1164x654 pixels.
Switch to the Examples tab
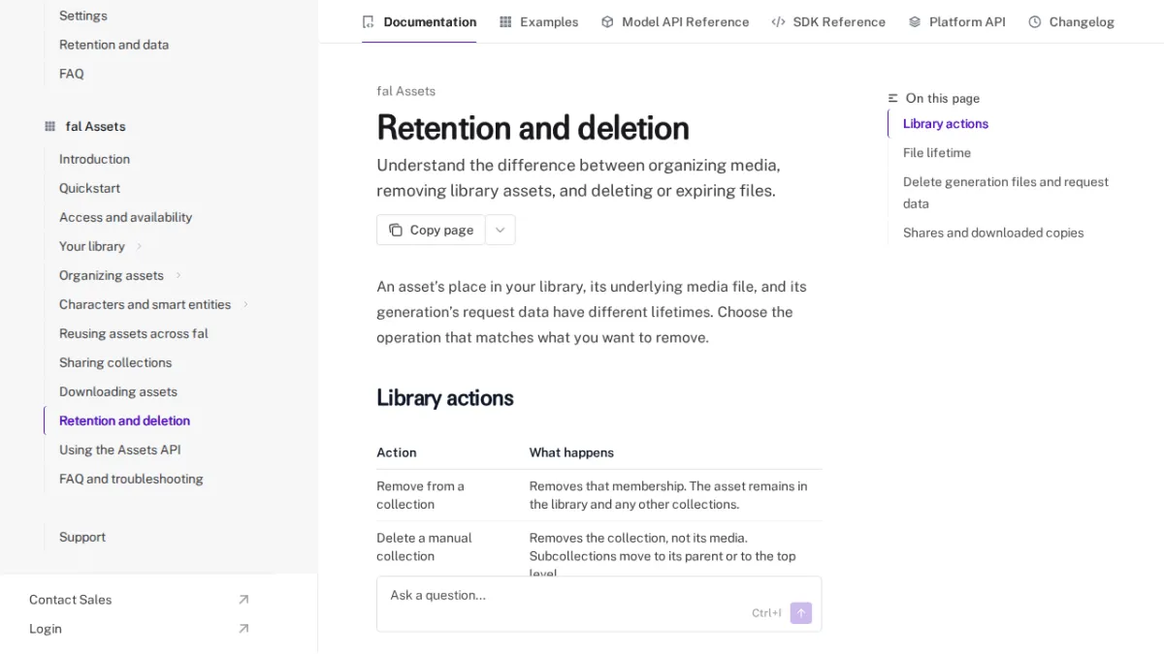(538, 21)
